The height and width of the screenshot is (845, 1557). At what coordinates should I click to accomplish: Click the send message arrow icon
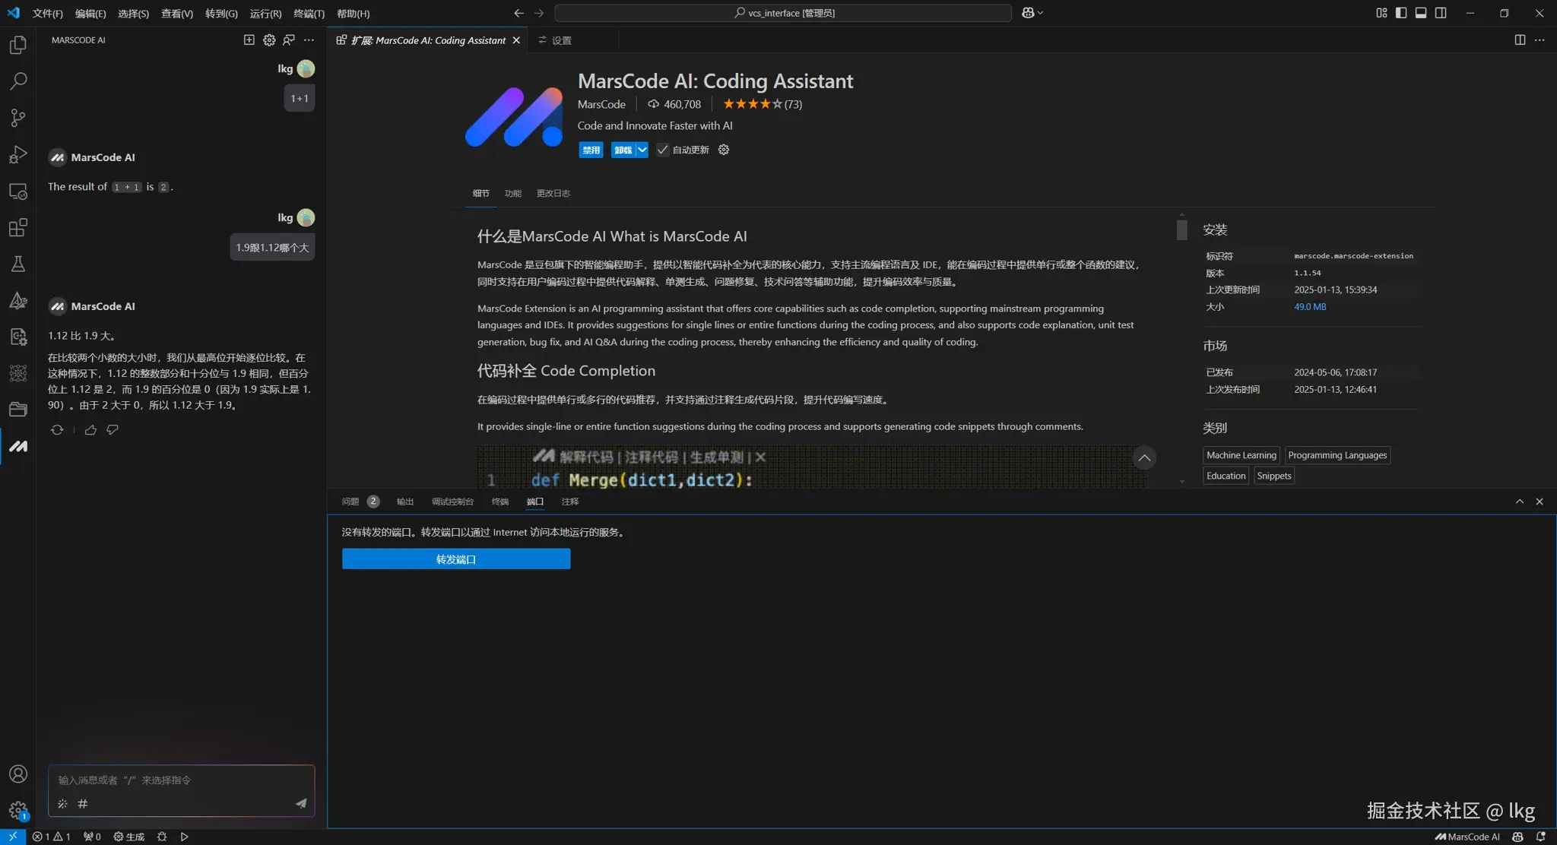coord(301,803)
